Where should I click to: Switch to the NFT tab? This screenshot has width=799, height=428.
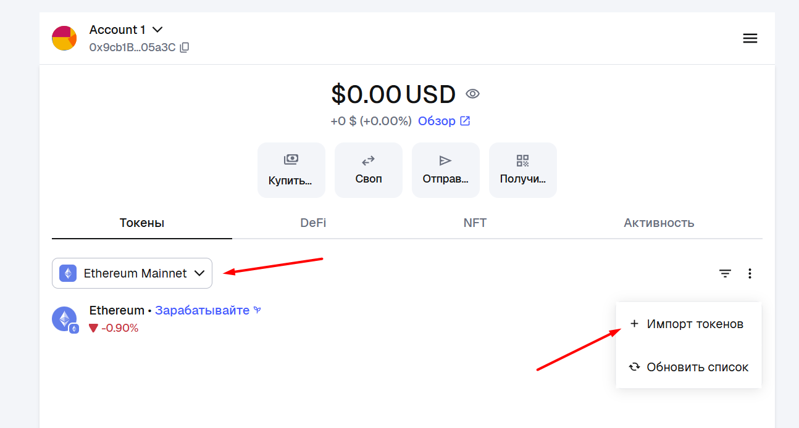click(x=475, y=223)
